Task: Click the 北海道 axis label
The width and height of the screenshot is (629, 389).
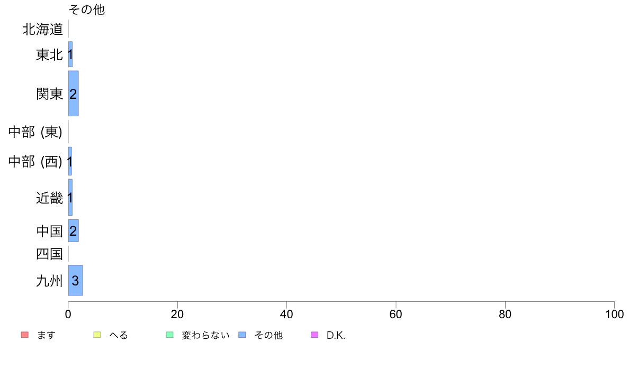Action: click(x=42, y=29)
